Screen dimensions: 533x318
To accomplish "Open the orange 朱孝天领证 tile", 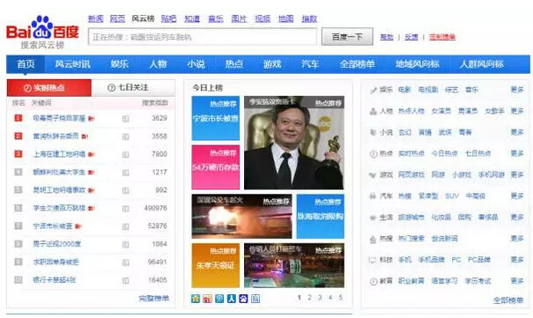I will tap(216, 265).
